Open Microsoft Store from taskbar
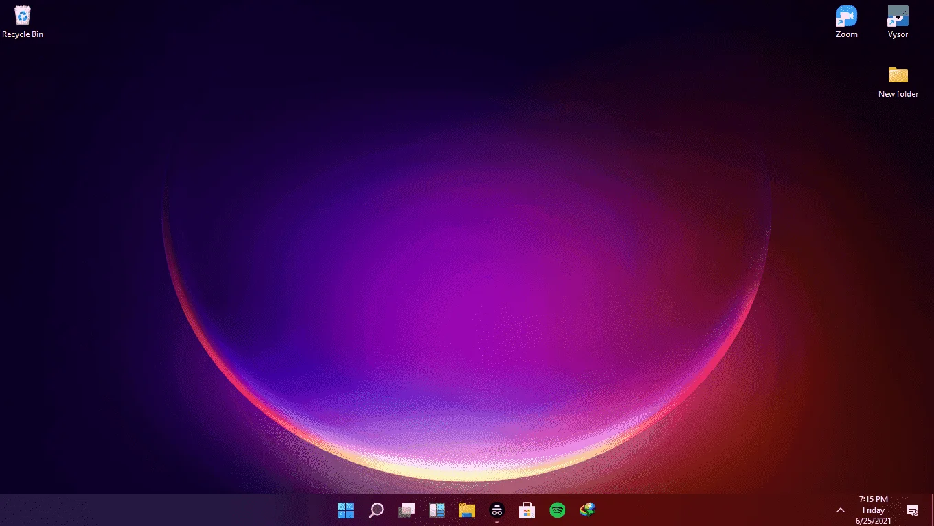The image size is (934, 526). pyautogui.click(x=527, y=510)
